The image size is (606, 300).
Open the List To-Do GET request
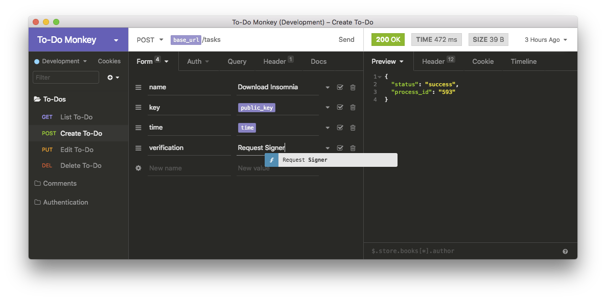tap(79, 117)
